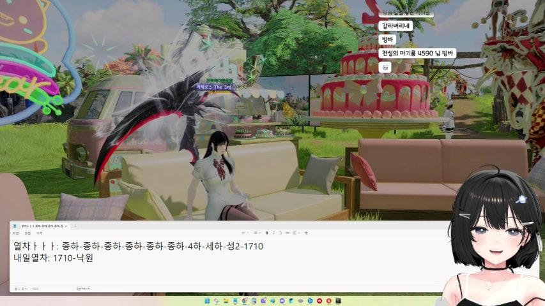Click the chat message 빙바
Image resolution: width=545 pixels, height=306 pixels.
point(387,40)
